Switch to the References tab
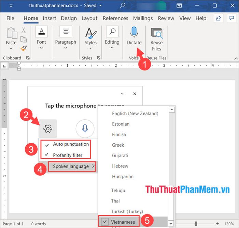The width and height of the screenshot is (239, 228). point(115,18)
